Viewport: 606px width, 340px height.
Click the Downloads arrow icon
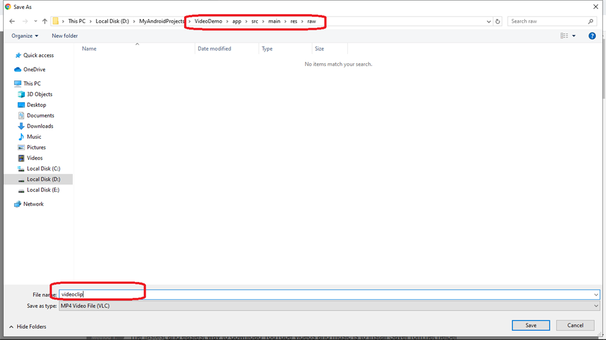[21, 126]
